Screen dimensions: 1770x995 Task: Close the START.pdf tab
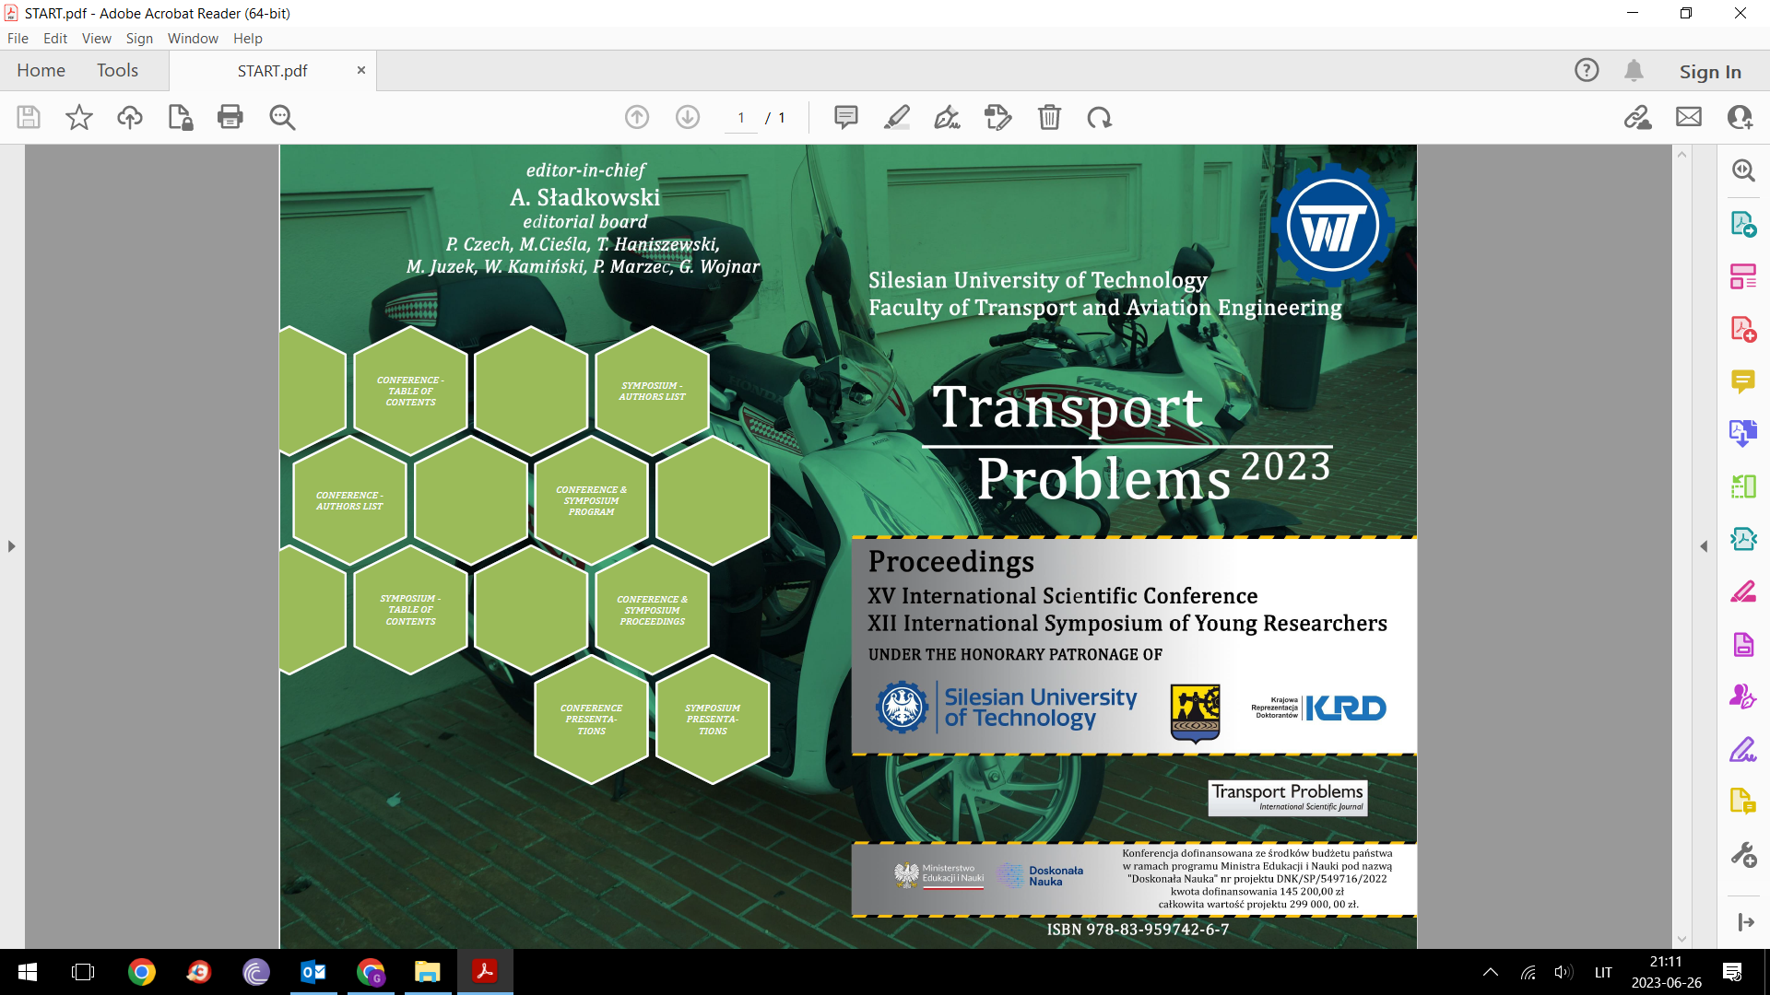(x=361, y=70)
